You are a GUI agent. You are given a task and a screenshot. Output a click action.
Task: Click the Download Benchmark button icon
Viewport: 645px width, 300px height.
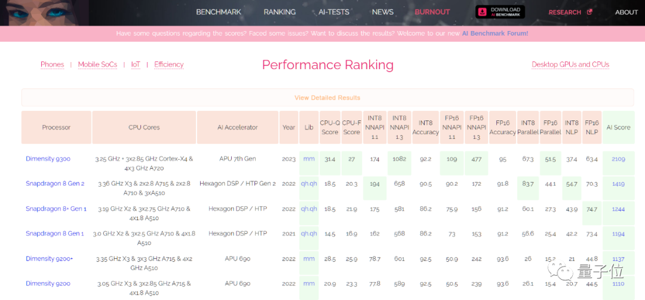(483, 12)
